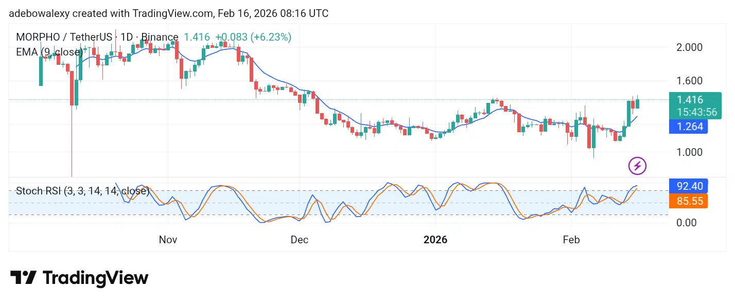Click the Nov label on time axis

[x=168, y=240]
